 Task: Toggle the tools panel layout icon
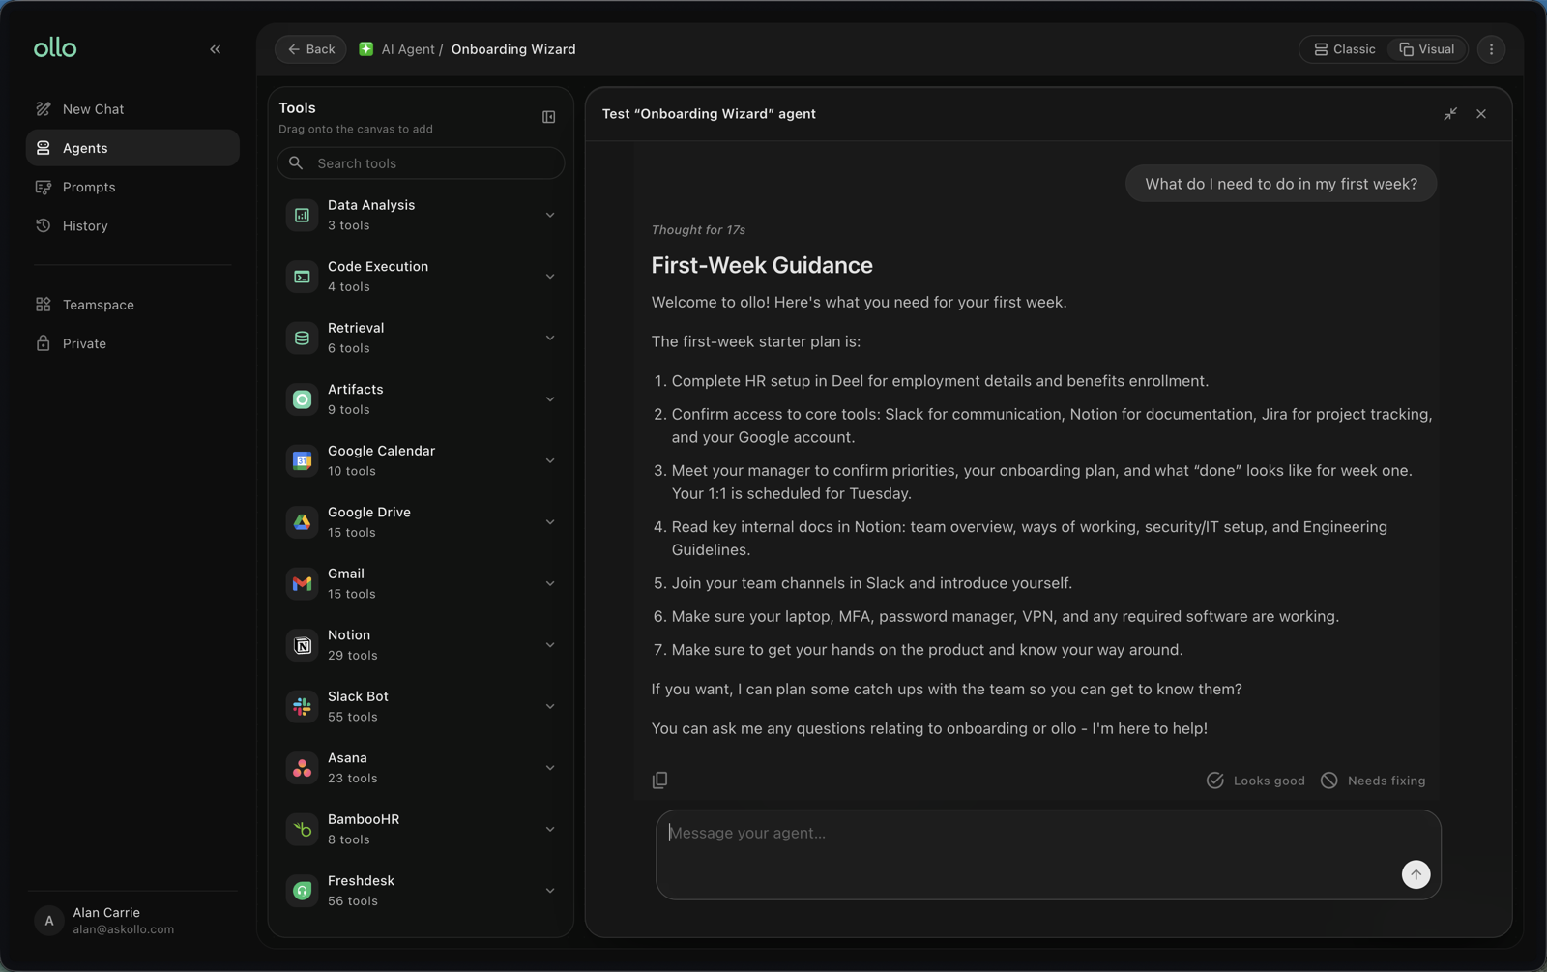[x=548, y=117]
